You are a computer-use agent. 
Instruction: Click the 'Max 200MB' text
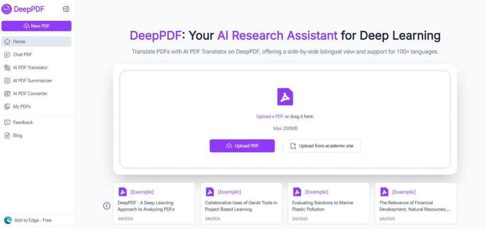click(x=285, y=128)
